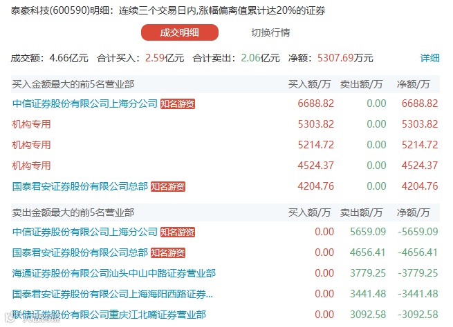Click net amount 5307.69万元 in summary
Image resolution: width=453 pixels, height=327 pixels.
345,58
